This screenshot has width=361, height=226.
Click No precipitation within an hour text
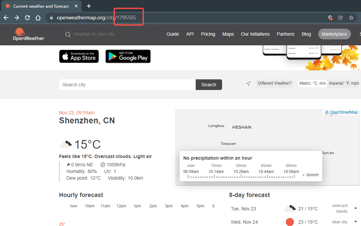point(217,158)
